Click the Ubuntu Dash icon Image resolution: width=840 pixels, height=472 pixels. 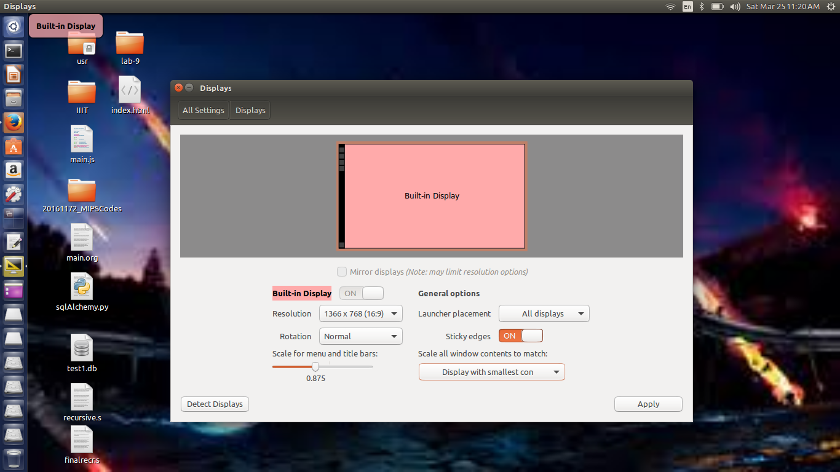pyautogui.click(x=13, y=26)
